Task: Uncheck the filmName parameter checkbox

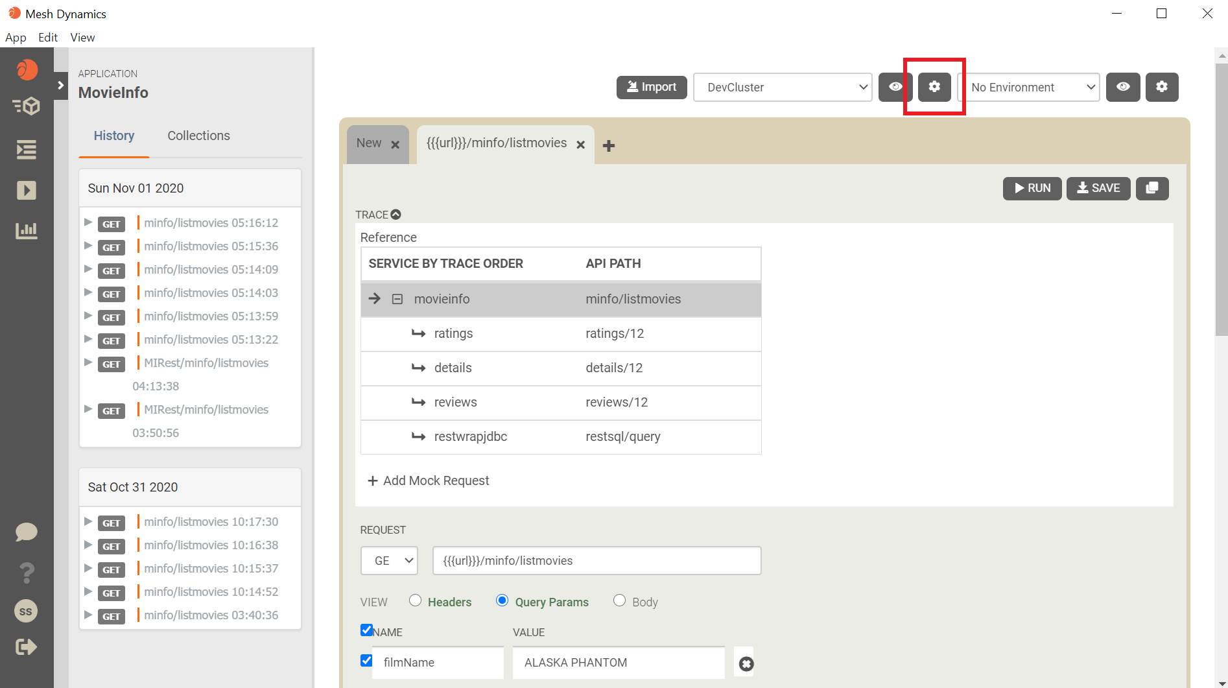Action: pos(366,660)
